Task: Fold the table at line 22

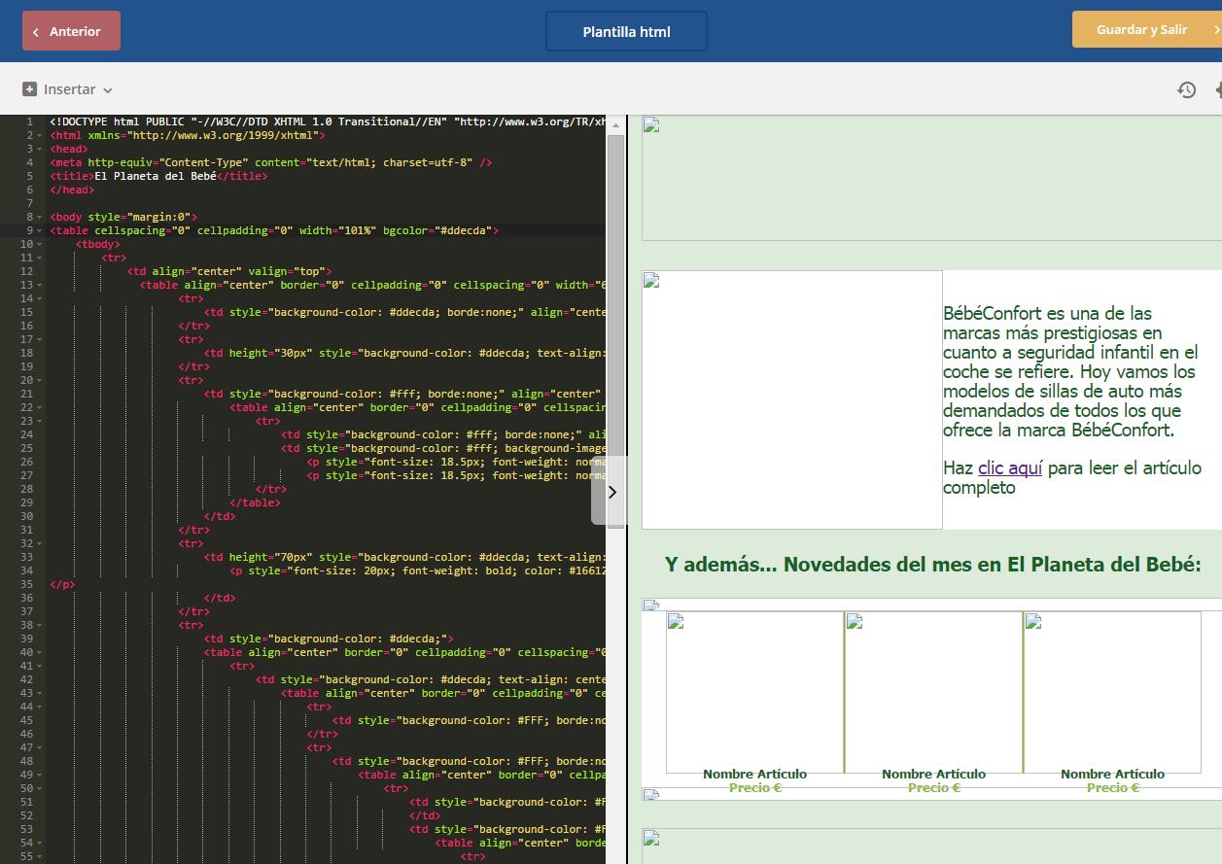Action: coord(40,408)
